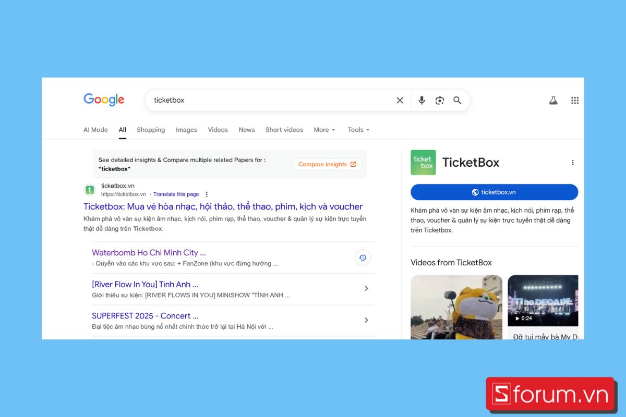Screen dimensions: 626x417
Task: Expand the River Flow In You result chevron
Action: tap(366, 288)
